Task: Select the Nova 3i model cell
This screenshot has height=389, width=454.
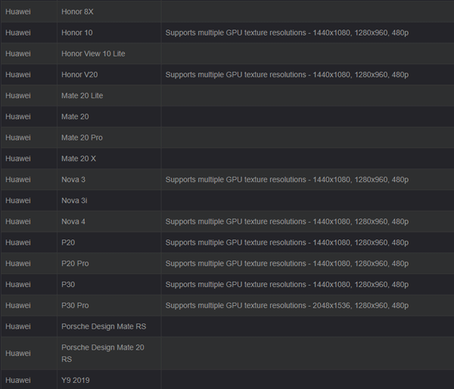Action: point(73,201)
